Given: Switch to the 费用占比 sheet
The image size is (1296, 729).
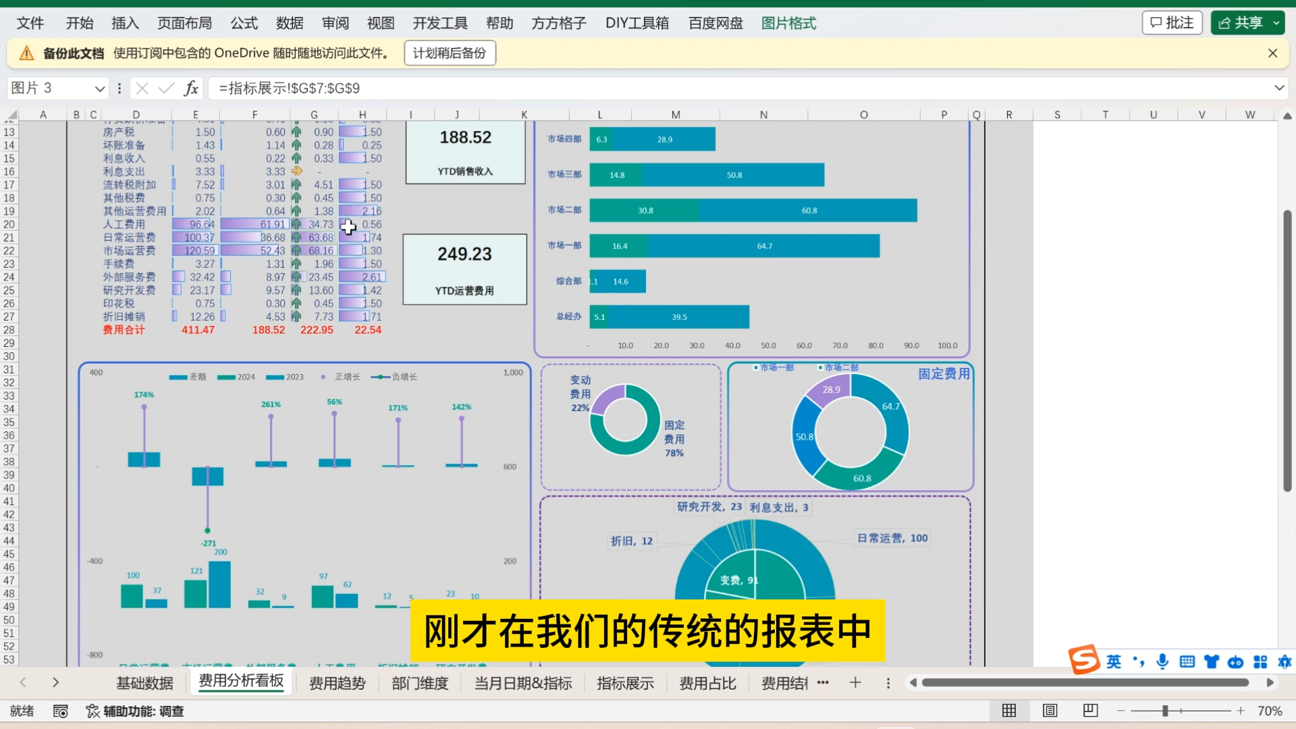Looking at the screenshot, I should [707, 683].
